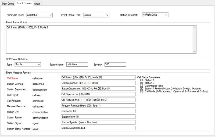
Task: Expand the AlphaCom Event dropdown
Action: coord(40,15)
